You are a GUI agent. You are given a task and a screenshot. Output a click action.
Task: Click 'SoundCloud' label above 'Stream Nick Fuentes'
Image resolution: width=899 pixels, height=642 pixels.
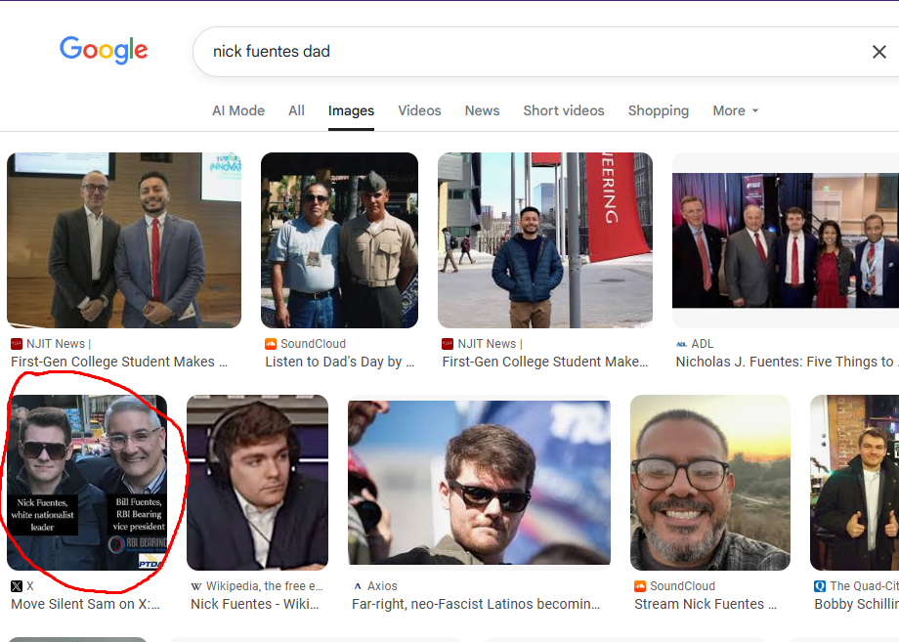point(682,586)
